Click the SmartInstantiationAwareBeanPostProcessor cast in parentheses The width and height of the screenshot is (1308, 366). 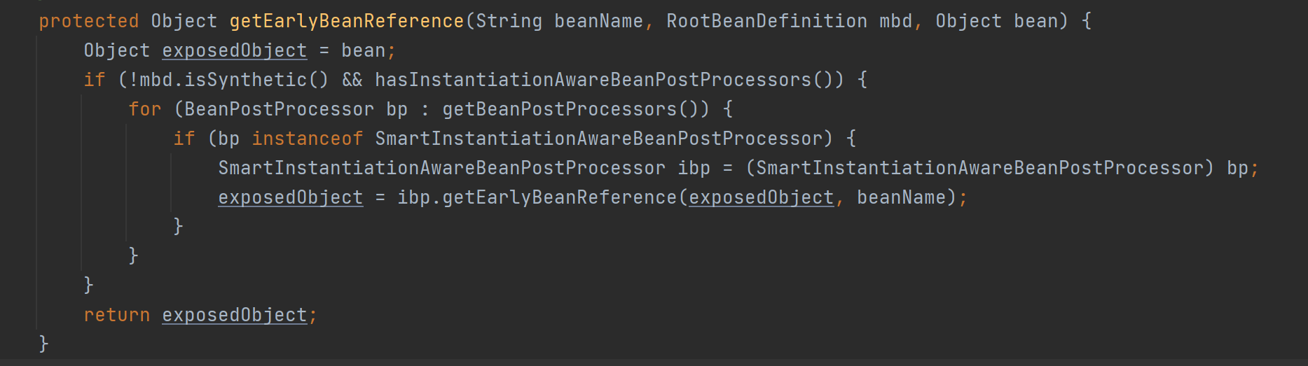pyautogui.click(x=979, y=168)
